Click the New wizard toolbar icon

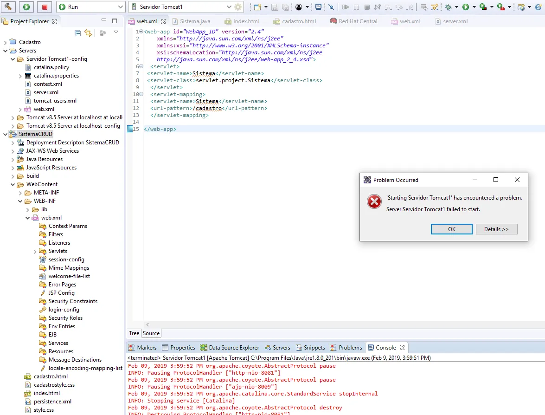point(257,7)
